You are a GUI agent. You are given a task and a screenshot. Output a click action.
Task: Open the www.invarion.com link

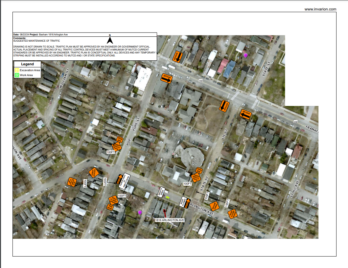pos(320,9)
